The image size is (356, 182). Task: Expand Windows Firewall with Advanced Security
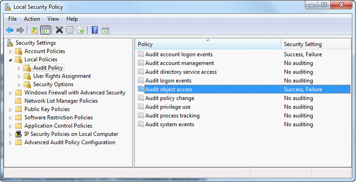coord(10,93)
